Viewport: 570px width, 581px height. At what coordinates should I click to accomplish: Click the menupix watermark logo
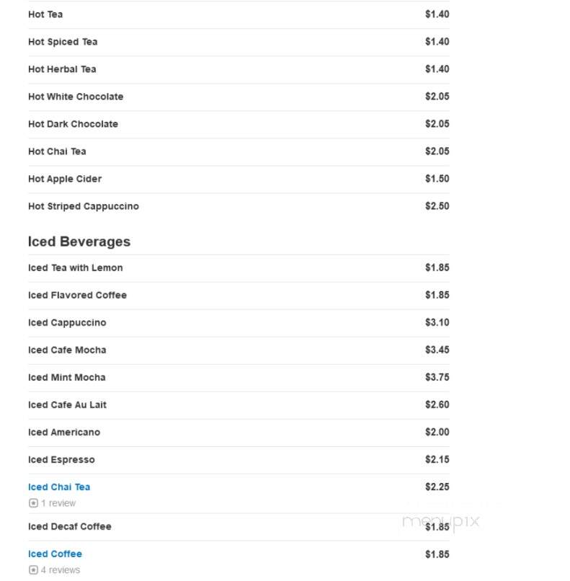tap(441, 521)
